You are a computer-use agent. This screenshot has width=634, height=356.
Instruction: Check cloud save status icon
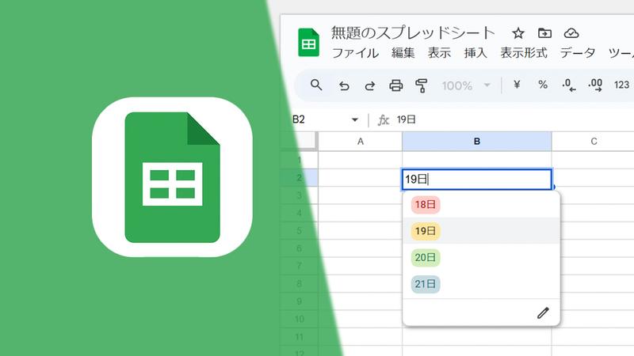571,33
